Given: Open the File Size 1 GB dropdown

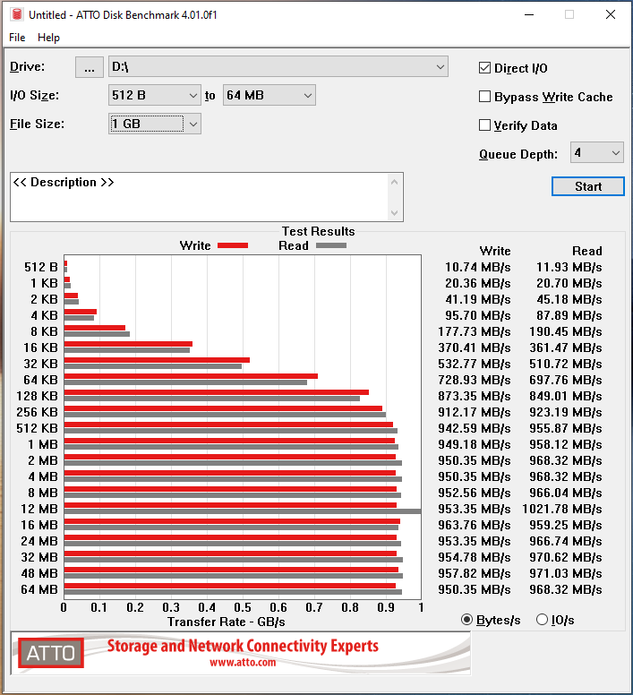Looking at the screenshot, I should [155, 124].
